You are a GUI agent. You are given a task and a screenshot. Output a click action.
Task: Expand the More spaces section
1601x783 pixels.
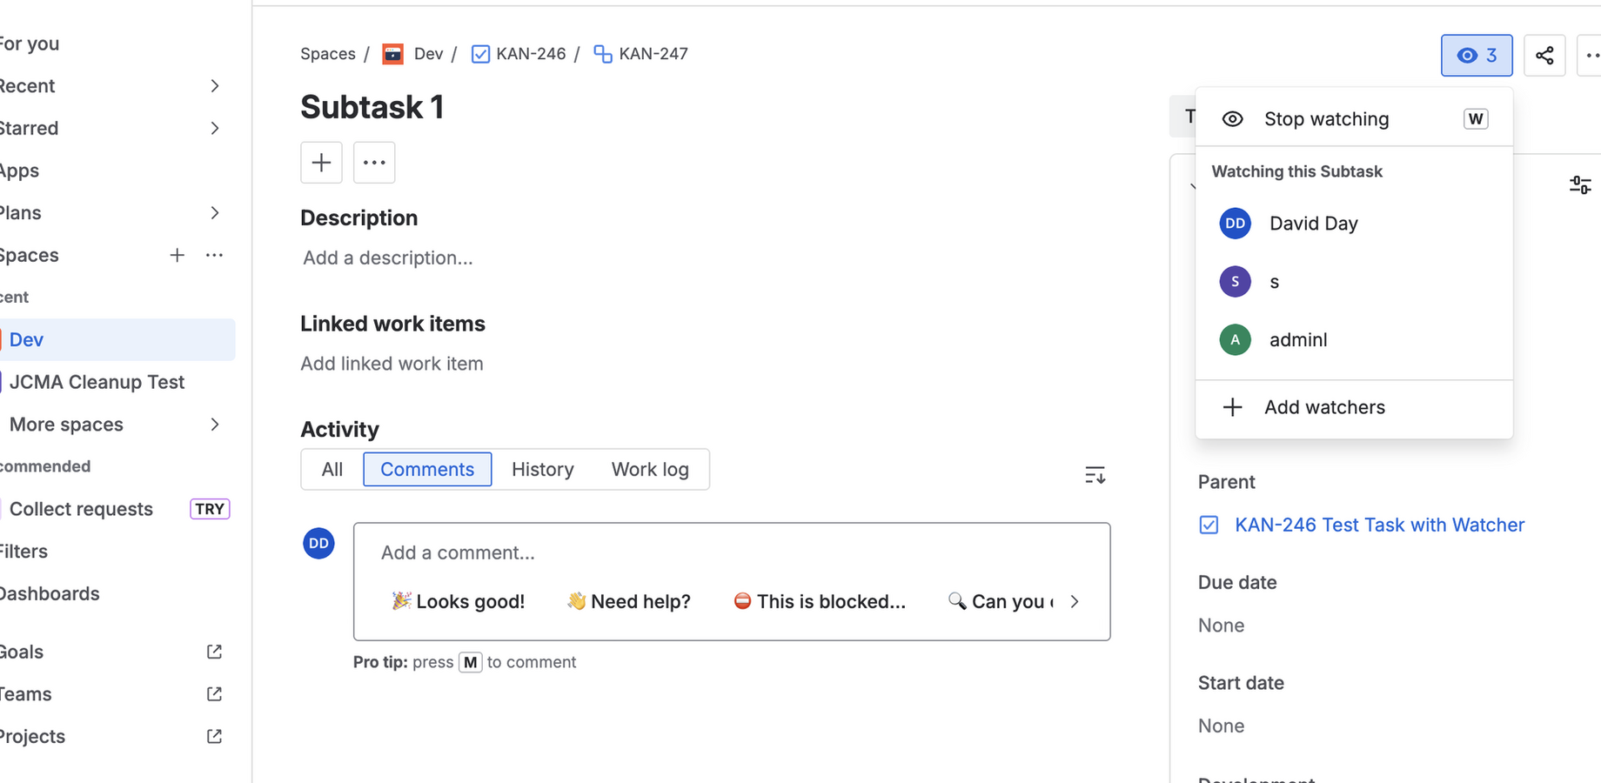(x=215, y=425)
